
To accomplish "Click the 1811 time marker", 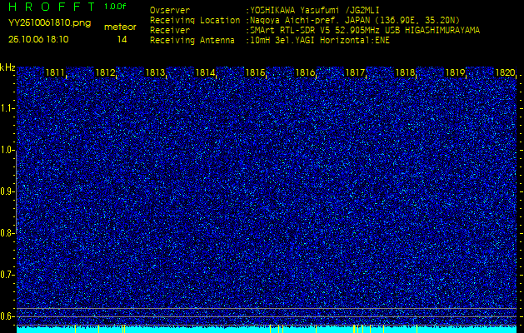I will coord(56,73).
